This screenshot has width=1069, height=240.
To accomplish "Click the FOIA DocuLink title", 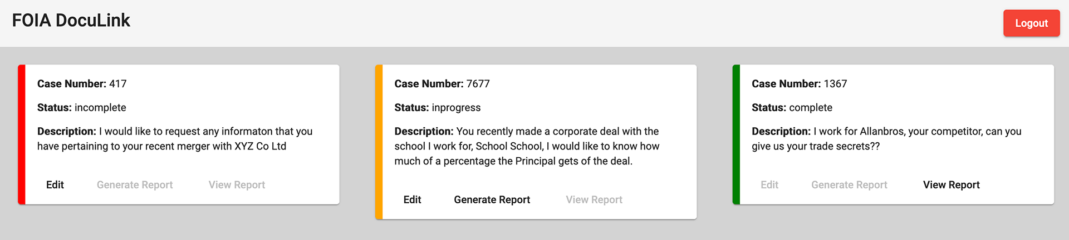I will click(x=71, y=21).
